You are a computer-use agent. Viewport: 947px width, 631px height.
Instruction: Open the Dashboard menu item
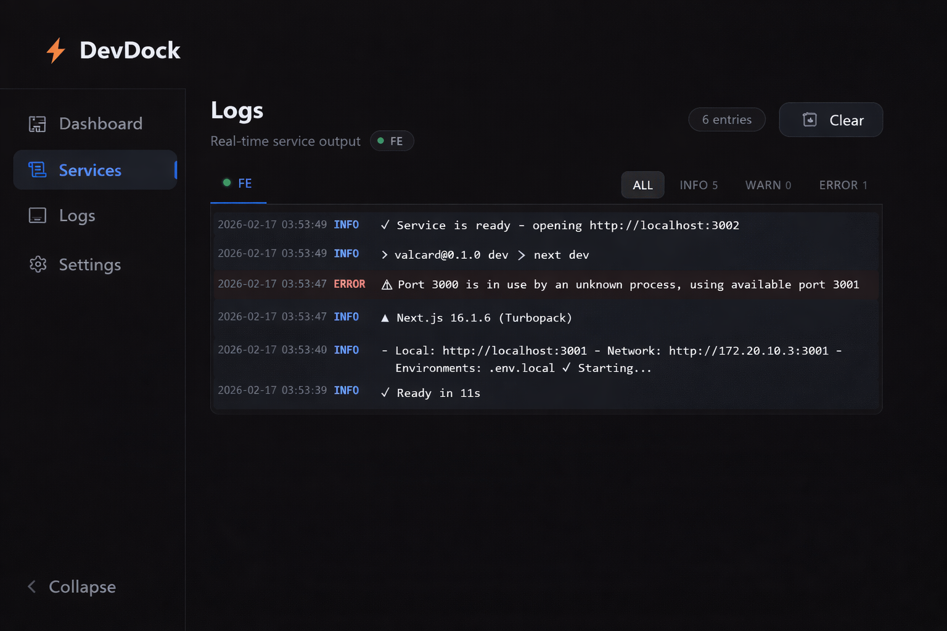[x=100, y=124]
